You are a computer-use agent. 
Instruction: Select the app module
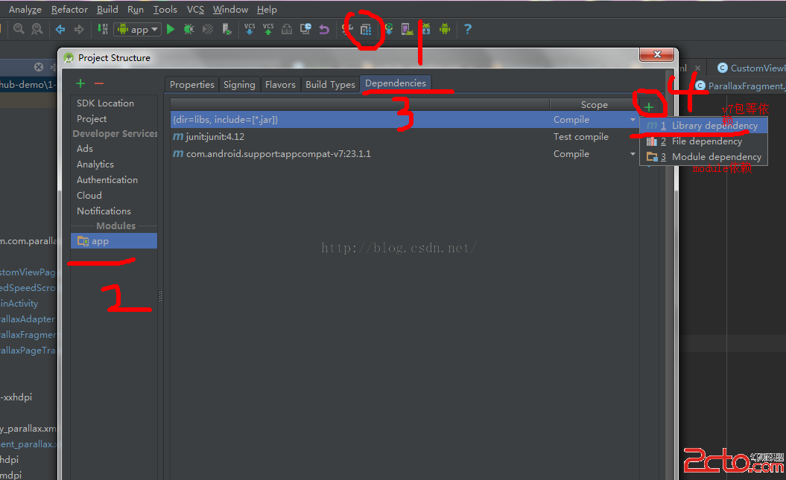(x=114, y=241)
